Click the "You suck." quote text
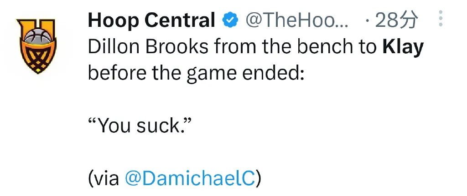This screenshot has height=196, width=467. click(x=139, y=126)
